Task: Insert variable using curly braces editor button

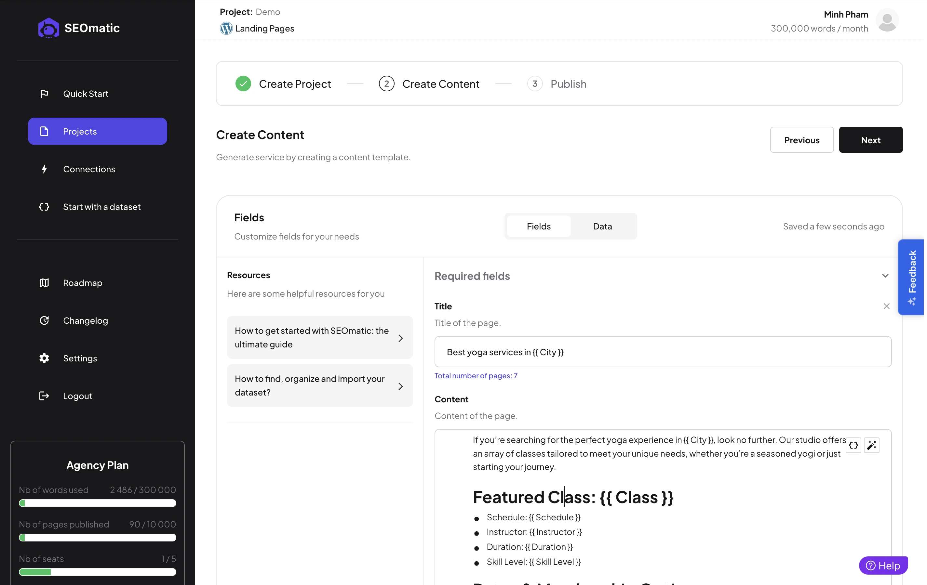Action: coord(853,445)
